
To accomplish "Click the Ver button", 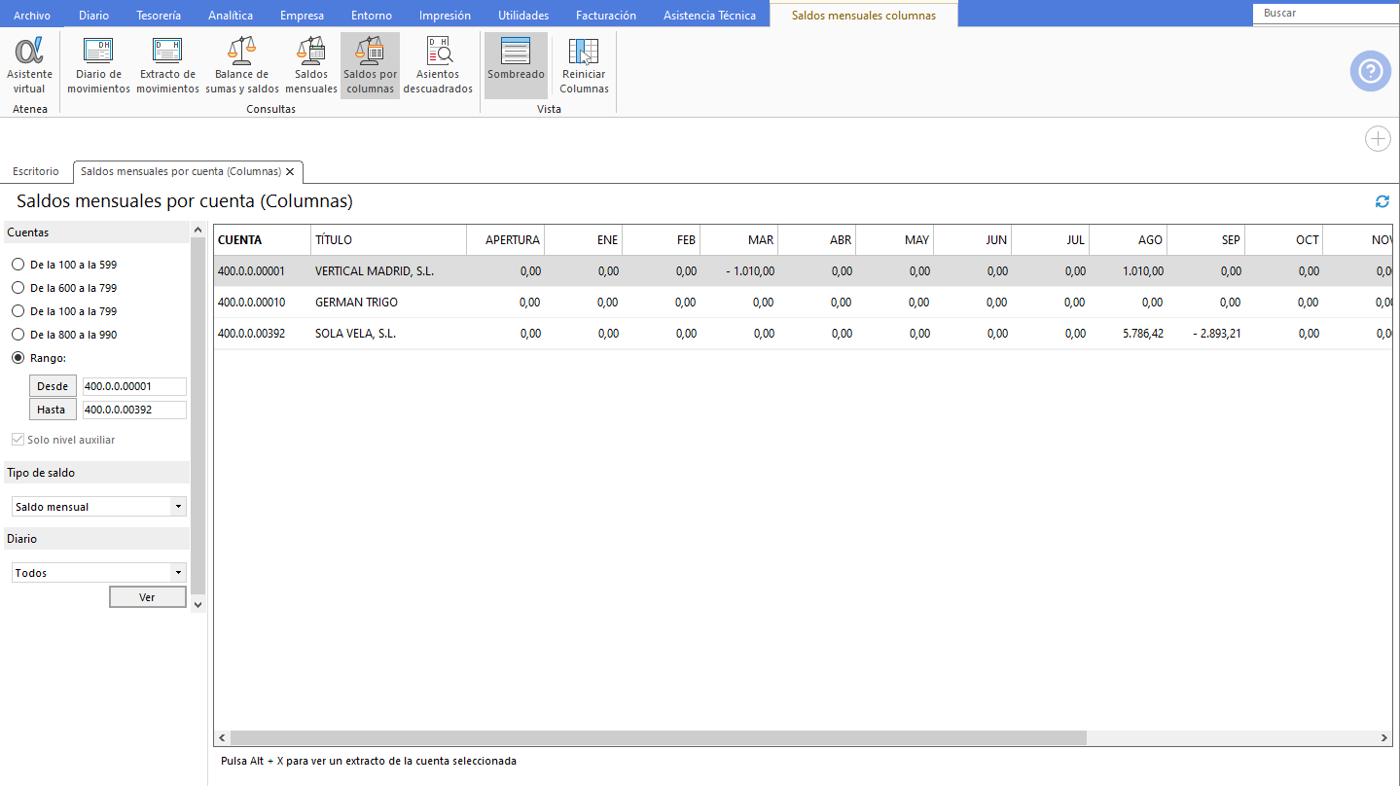I will pyautogui.click(x=147, y=597).
